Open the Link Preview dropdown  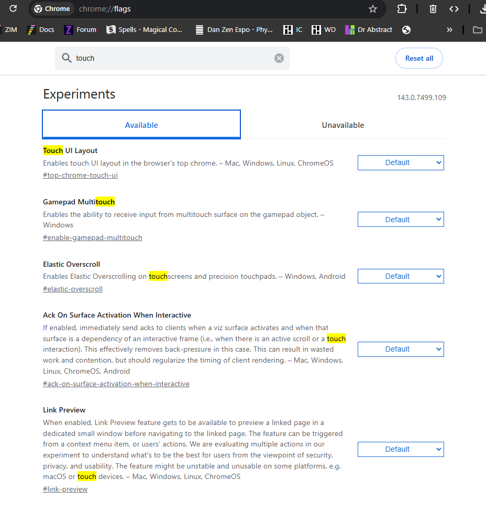click(x=401, y=449)
